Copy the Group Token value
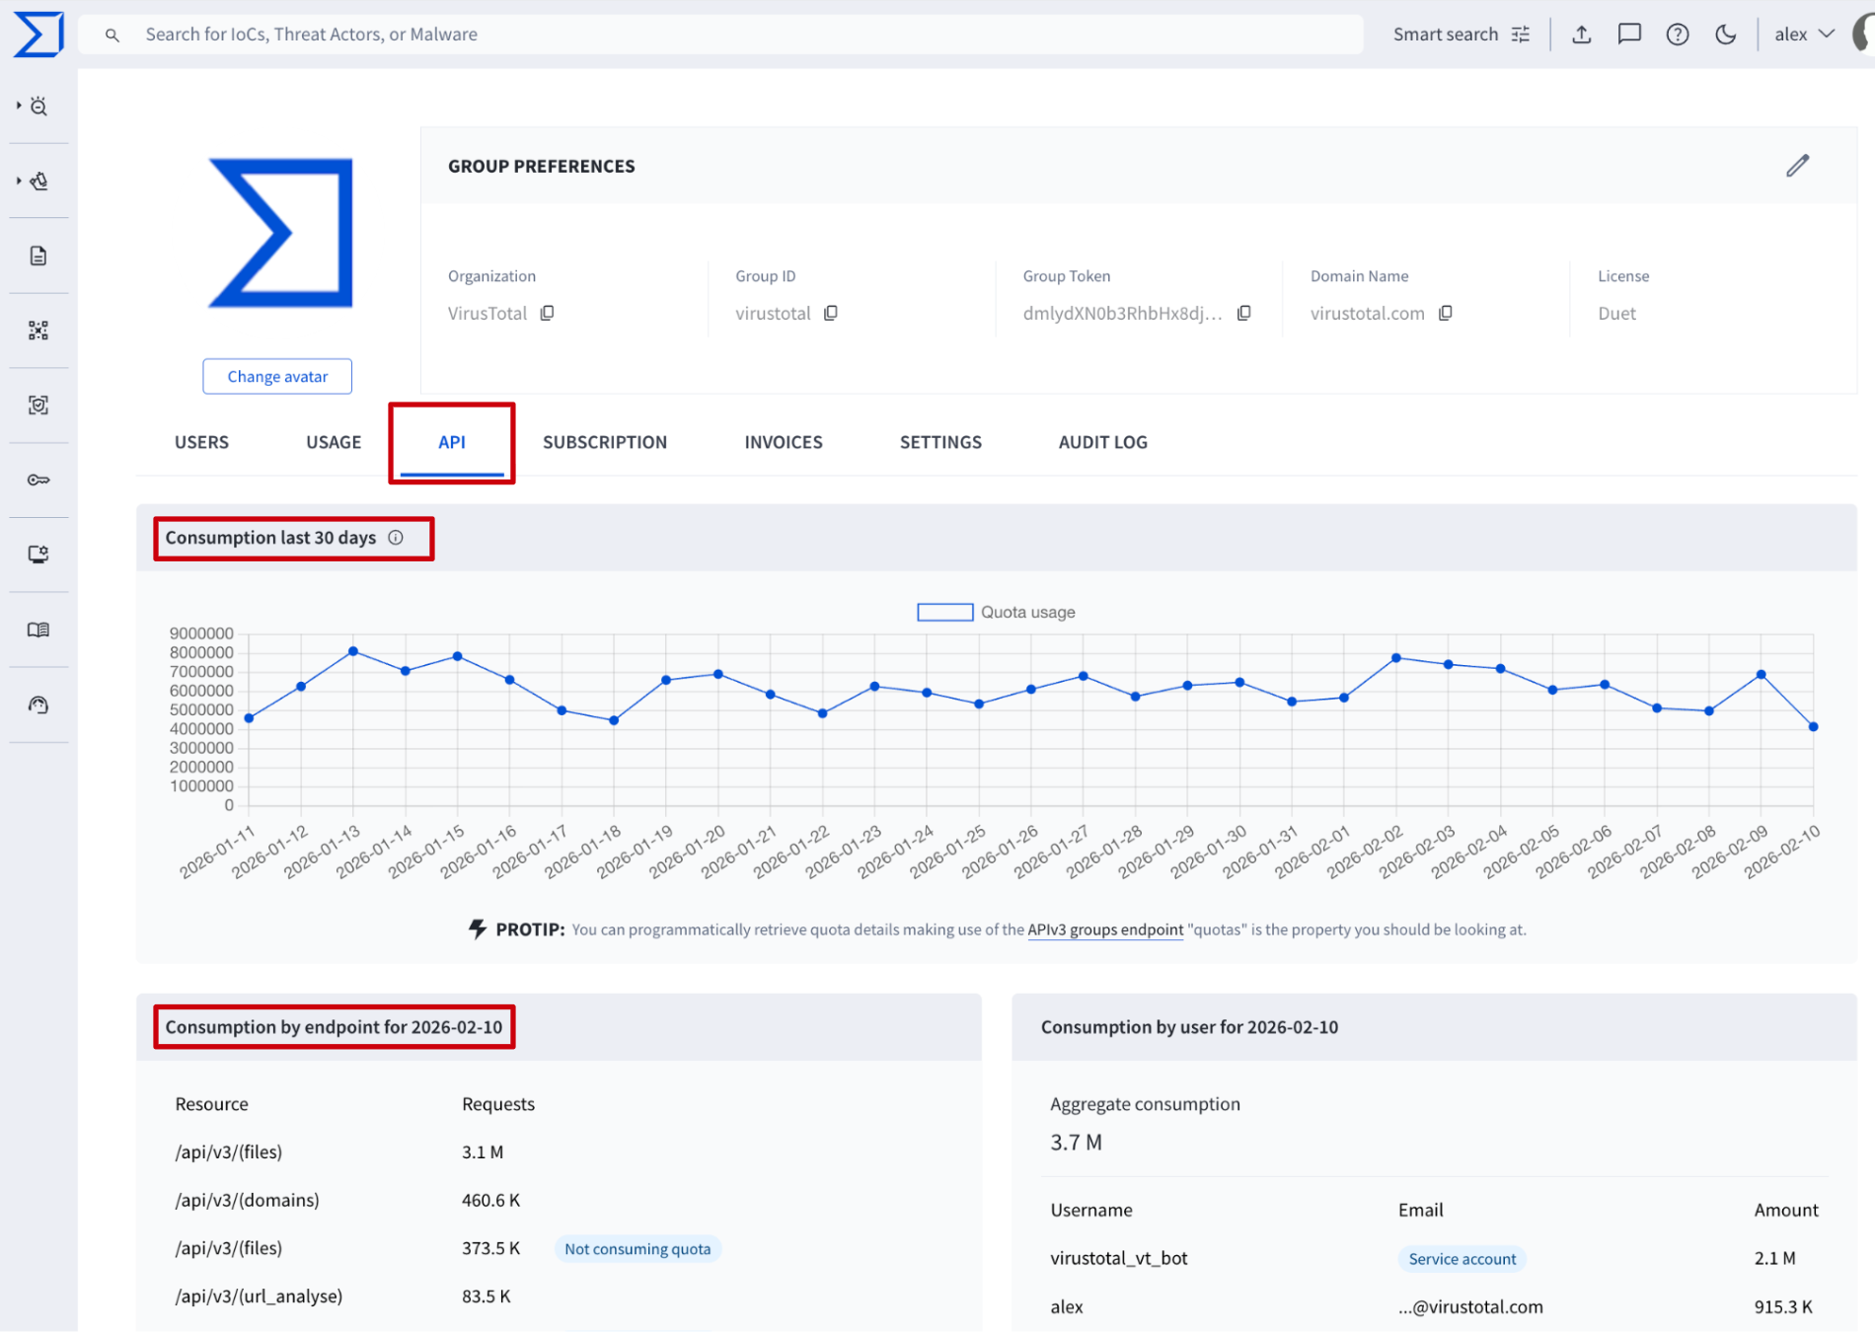Screen dimensions: 1875x1334 point(1243,313)
